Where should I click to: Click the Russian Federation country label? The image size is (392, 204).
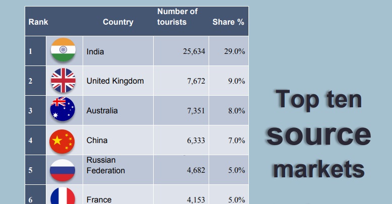tap(105, 165)
